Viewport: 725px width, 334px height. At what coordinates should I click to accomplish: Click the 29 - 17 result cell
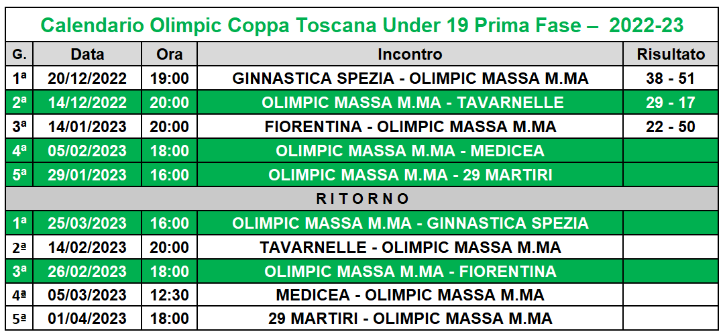[x=671, y=103]
